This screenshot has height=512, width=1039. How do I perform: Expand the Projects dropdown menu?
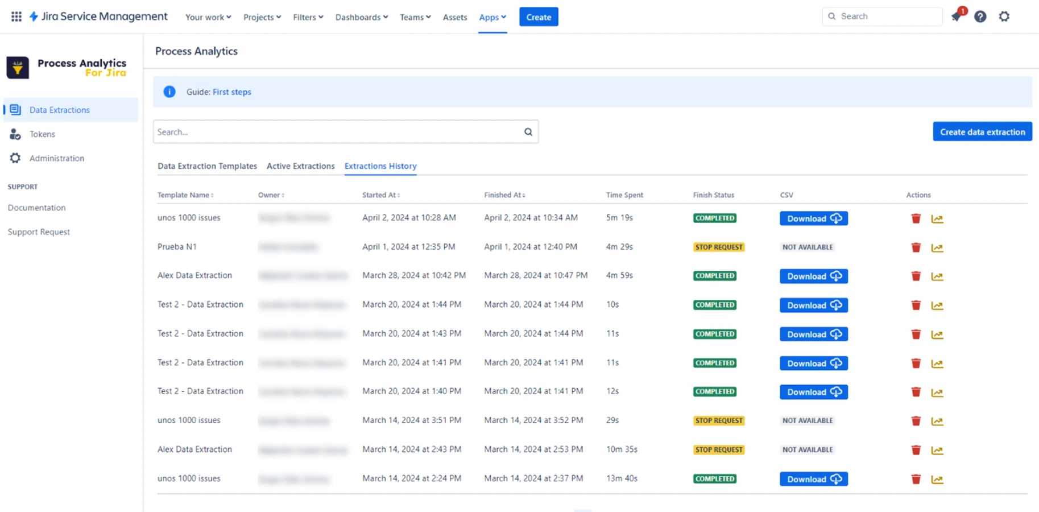[x=262, y=17]
